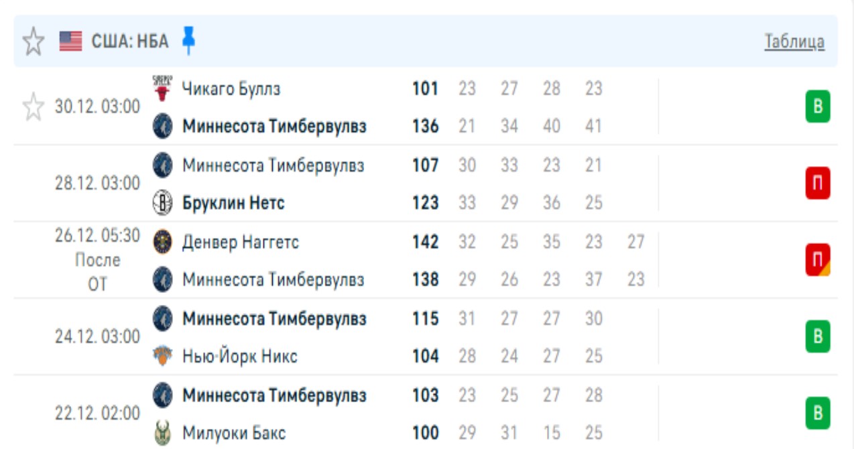Open the Таблица standings link
The width and height of the screenshot is (854, 449).
(794, 42)
